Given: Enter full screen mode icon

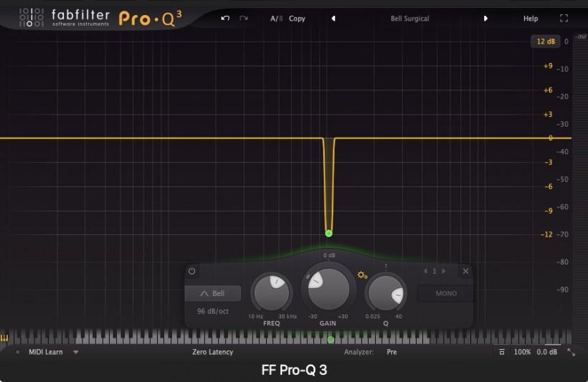Looking at the screenshot, I should pos(564,18).
